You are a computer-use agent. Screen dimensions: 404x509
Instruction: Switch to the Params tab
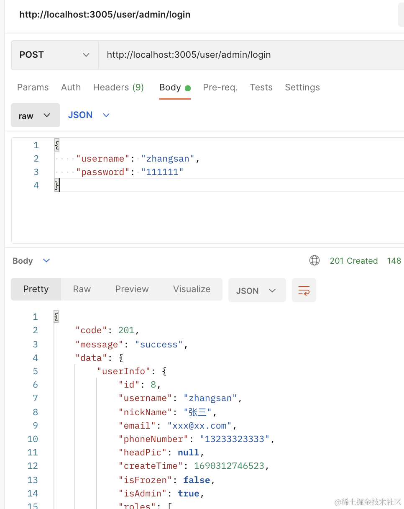[x=33, y=87]
